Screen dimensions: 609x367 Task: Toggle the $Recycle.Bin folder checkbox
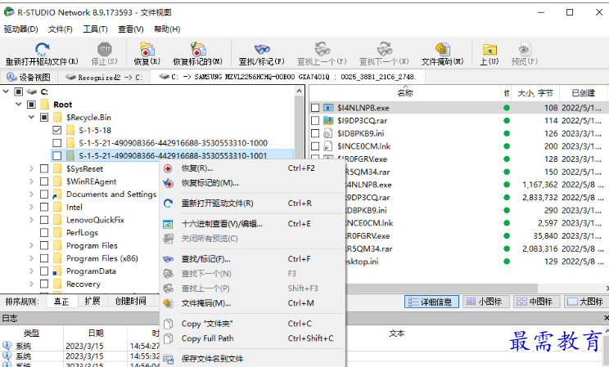click(x=44, y=117)
